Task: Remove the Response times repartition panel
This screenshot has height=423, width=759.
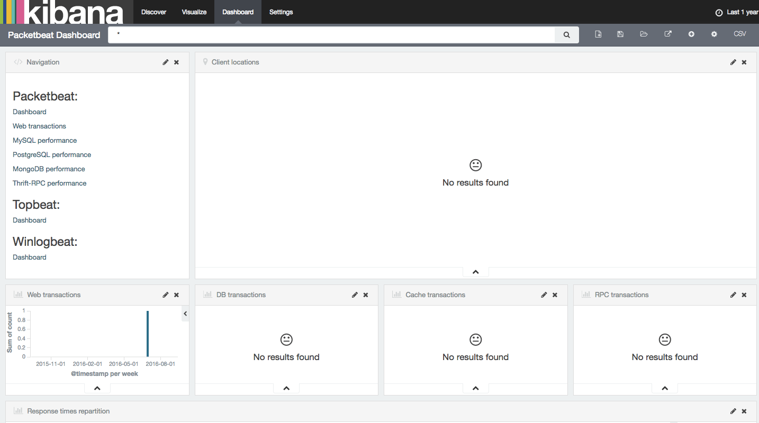Action: click(x=744, y=411)
